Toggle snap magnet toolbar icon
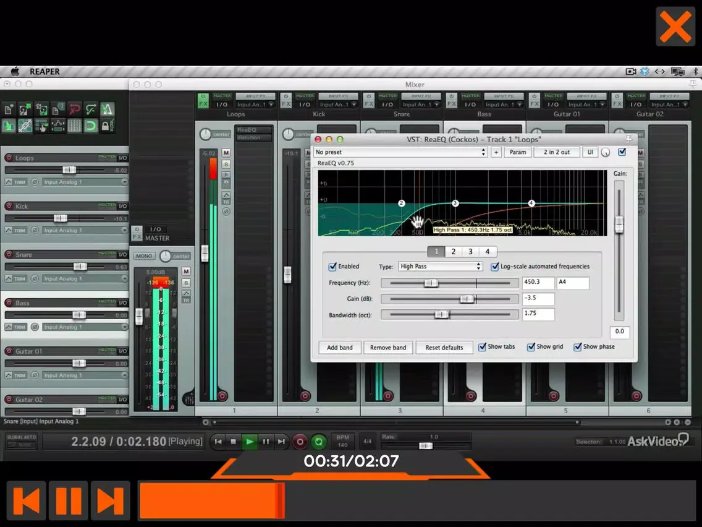Image resolution: width=702 pixels, height=527 pixels. click(x=91, y=126)
